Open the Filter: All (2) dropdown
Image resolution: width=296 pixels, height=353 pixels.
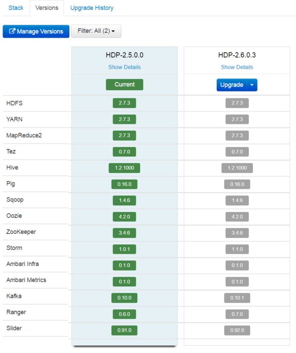tap(96, 31)
